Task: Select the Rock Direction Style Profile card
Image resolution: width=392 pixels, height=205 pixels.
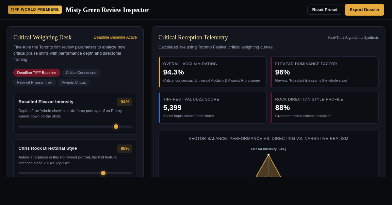Action: click(324, 108)
